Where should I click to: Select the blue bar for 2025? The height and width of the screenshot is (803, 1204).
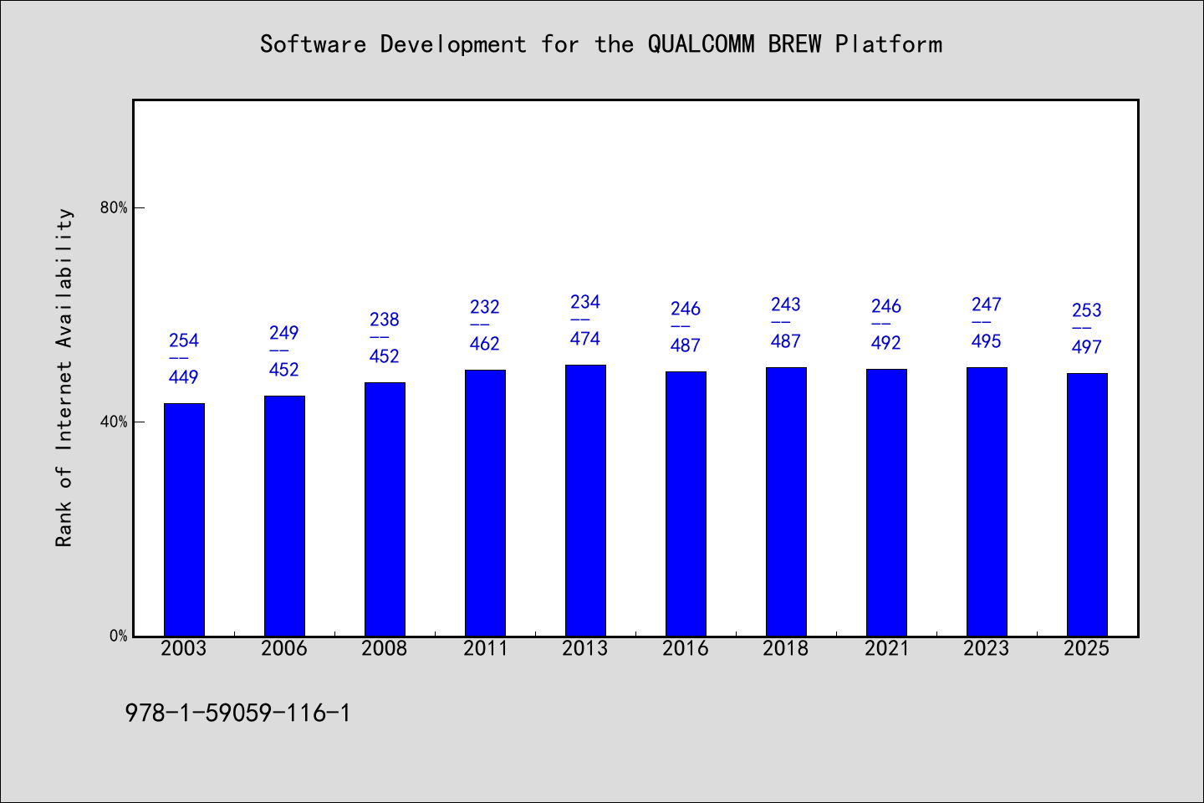[x=1087, y=504]
